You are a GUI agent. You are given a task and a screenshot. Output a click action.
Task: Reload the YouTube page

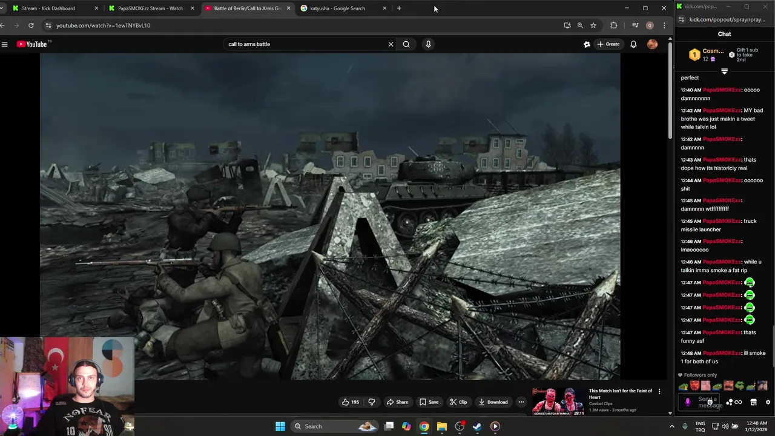click(x=31, y=25)
